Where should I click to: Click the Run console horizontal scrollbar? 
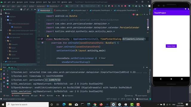pos(21,94)
